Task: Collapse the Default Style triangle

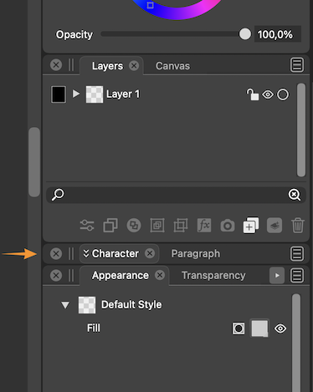Action: point(65,305)
